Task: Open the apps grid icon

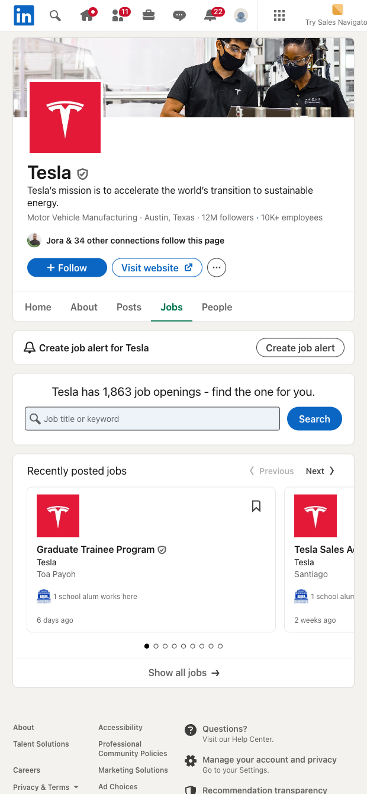Action: (x=280, y=15)
